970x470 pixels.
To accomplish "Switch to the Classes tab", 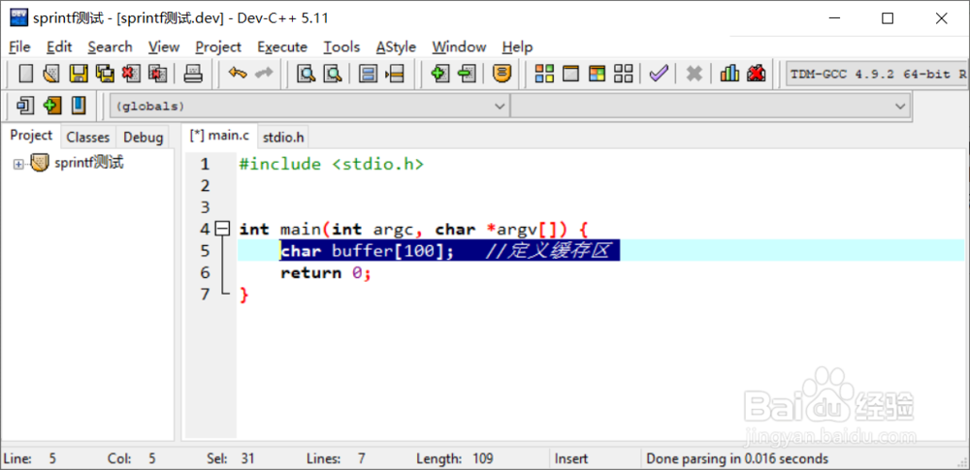I will click(x=88, y=138).
